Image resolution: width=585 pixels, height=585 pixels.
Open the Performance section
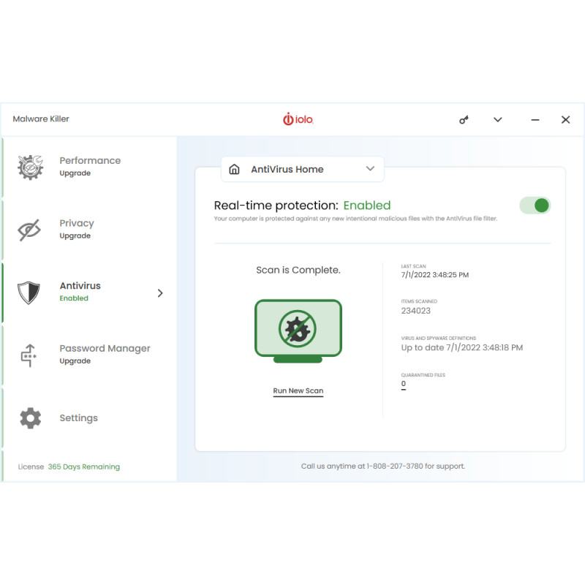pos(88,167)
